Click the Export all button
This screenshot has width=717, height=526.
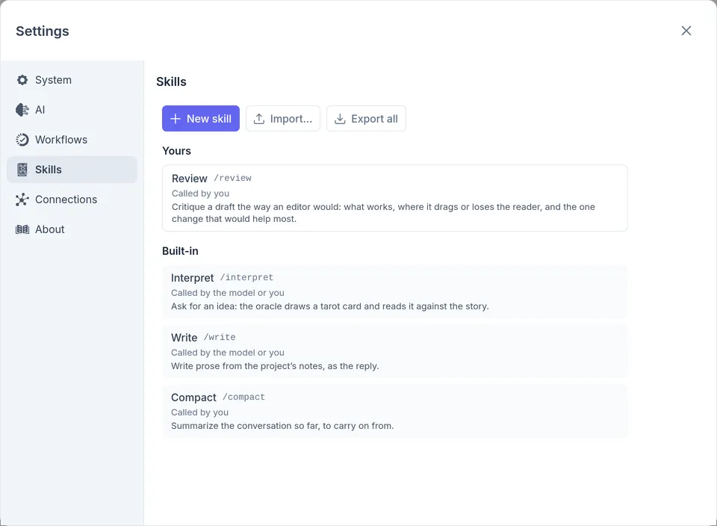tap(366, 119)
